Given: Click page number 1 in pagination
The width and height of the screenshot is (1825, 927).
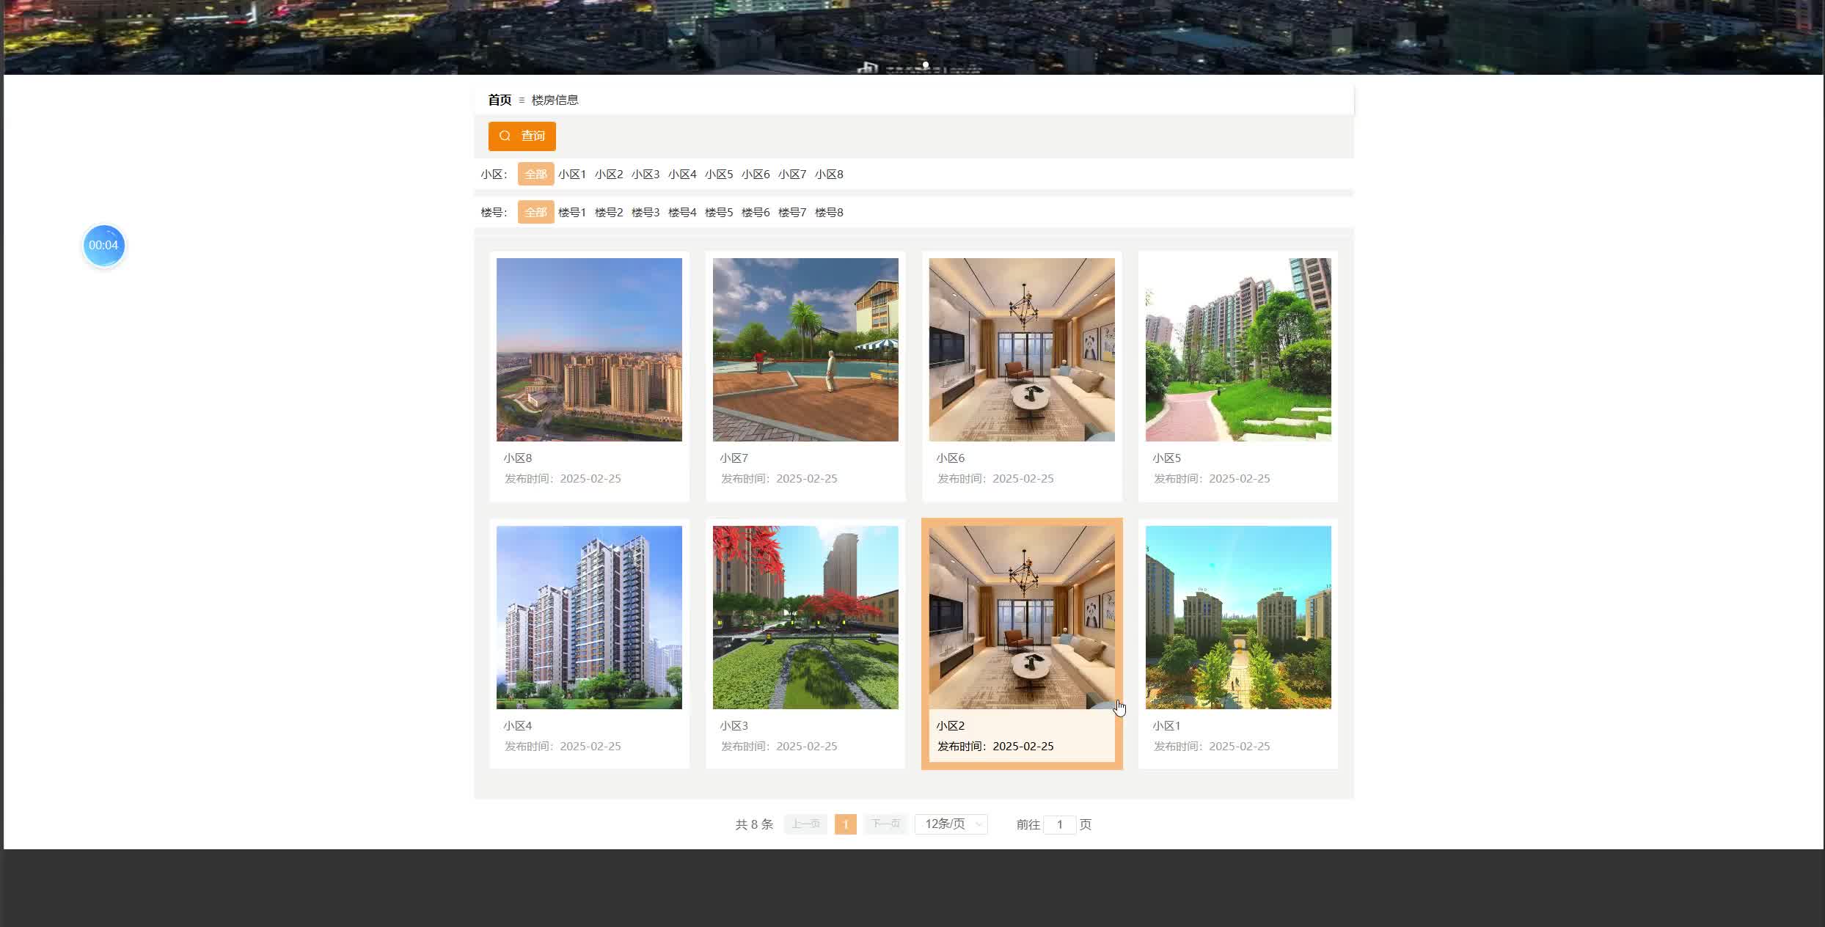Looking at the screenshot, I should (845, 824).
